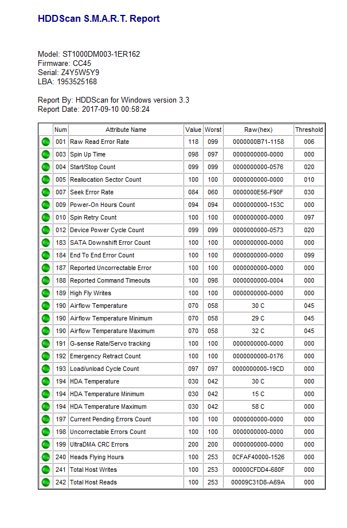
Task: Click the green status icon for Reallocation Sector Count
Action: coord(46,180)
